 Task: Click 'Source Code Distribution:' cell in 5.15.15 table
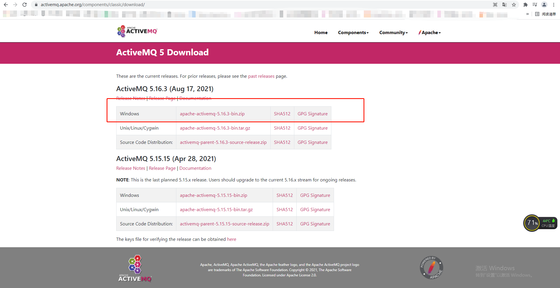click(x=146, y=224)
